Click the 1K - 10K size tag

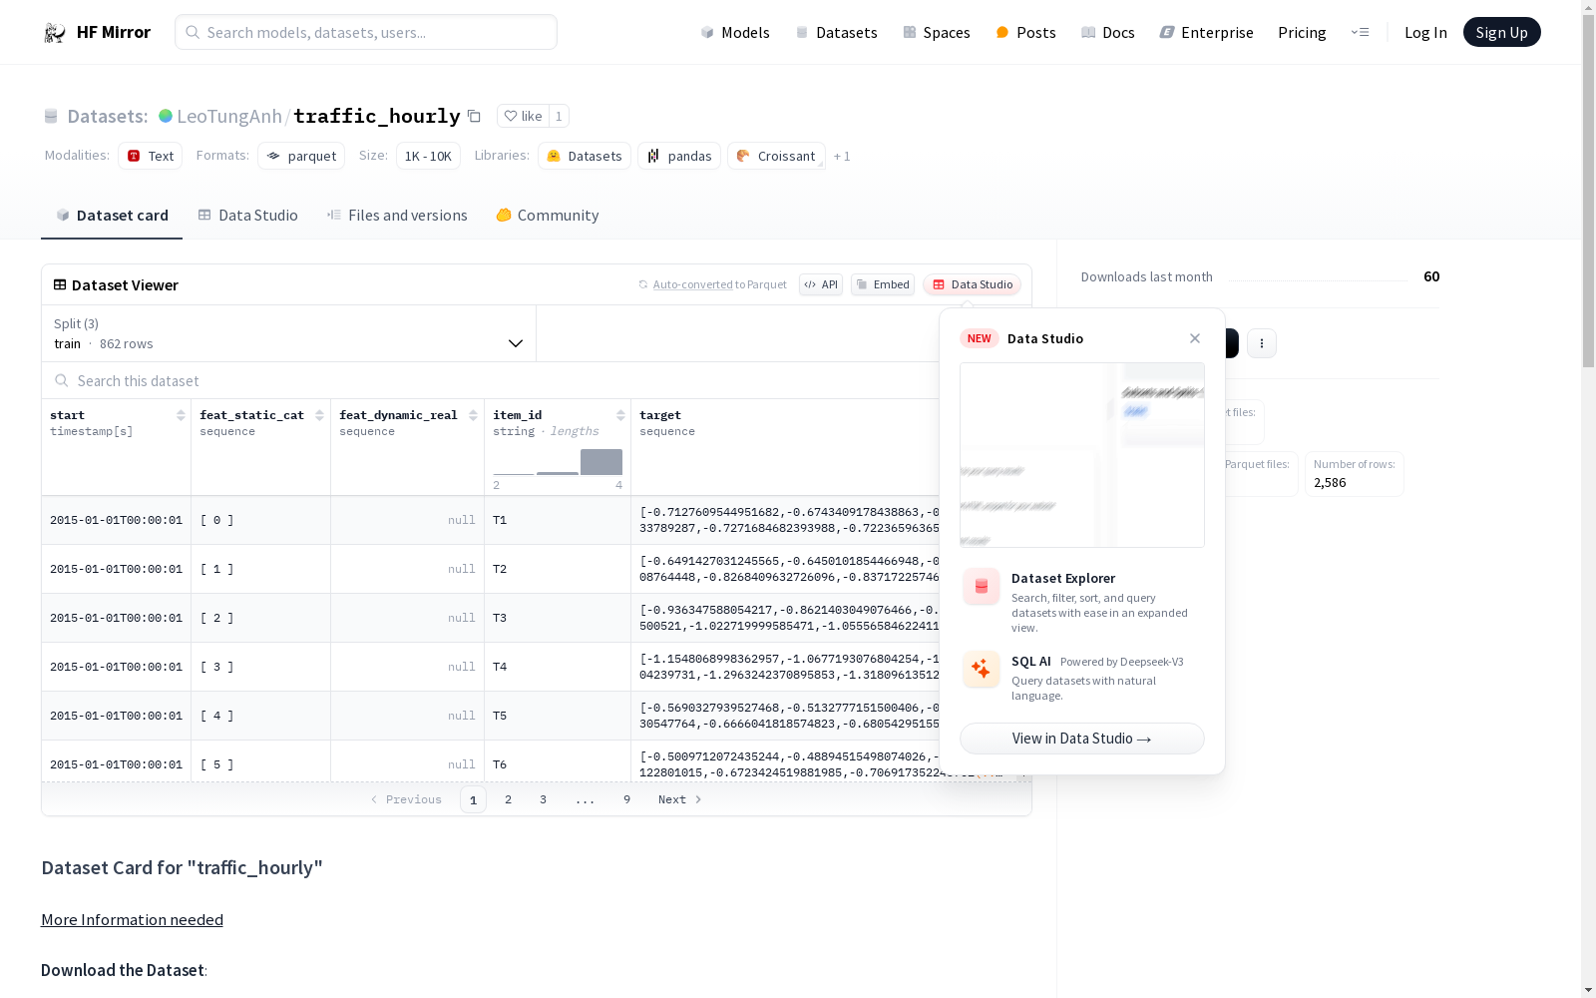tap(428, 156)
